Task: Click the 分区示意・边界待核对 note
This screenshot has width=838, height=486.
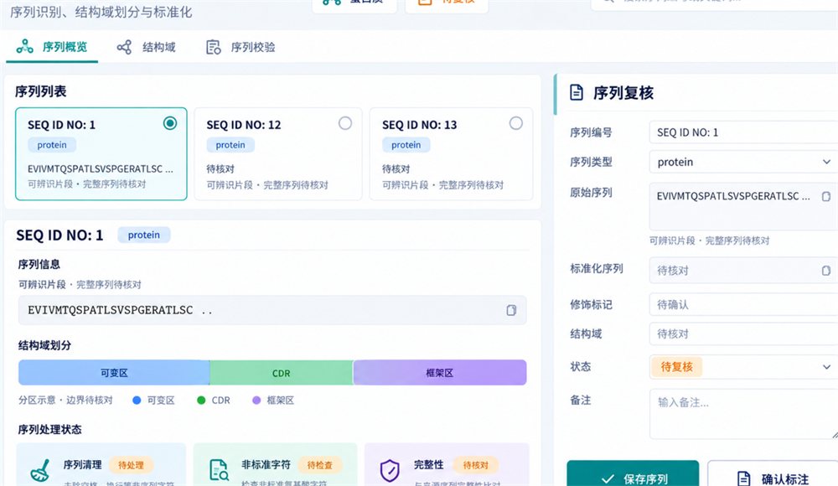Action: coord(65,400)
